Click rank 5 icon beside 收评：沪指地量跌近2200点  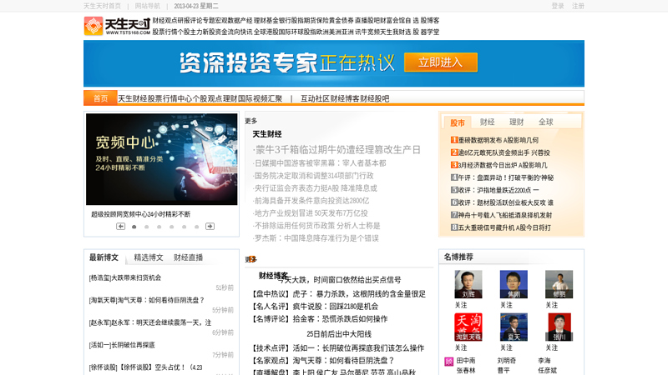[x=454, y=190]
